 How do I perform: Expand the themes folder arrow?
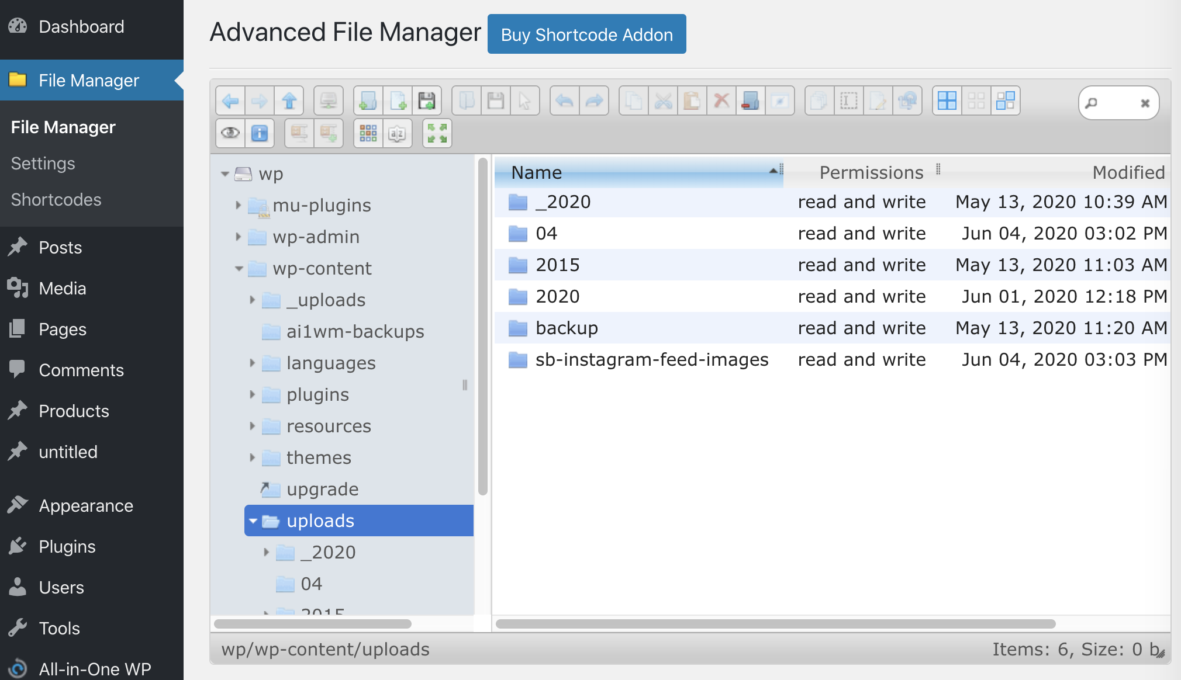[x=252, y=457]
